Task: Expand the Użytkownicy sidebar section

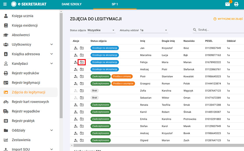Action: [52, 45]
